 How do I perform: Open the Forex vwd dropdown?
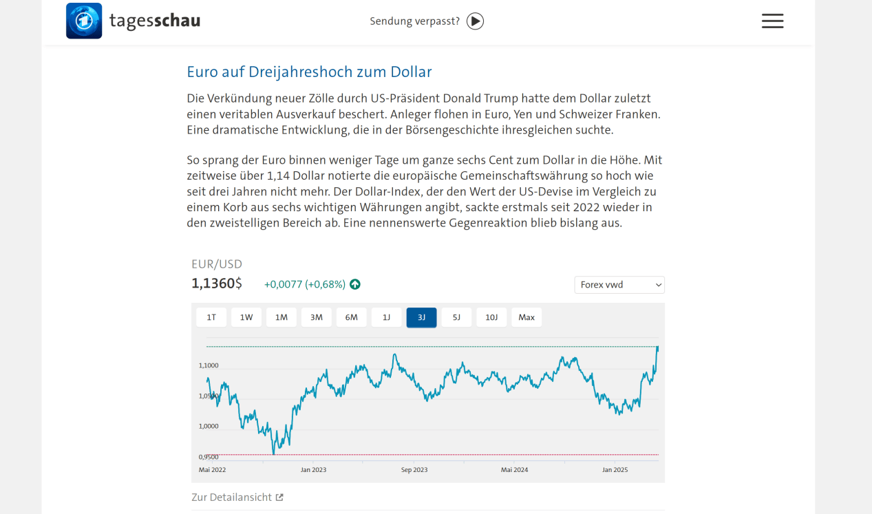coord(619,285)
